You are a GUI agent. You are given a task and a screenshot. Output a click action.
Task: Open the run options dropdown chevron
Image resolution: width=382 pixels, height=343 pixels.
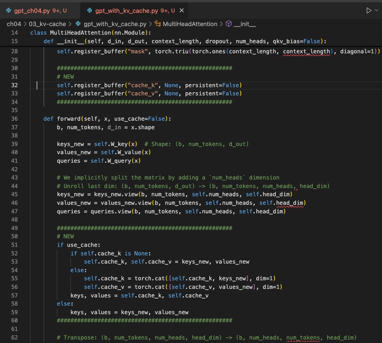coord(377,11)
